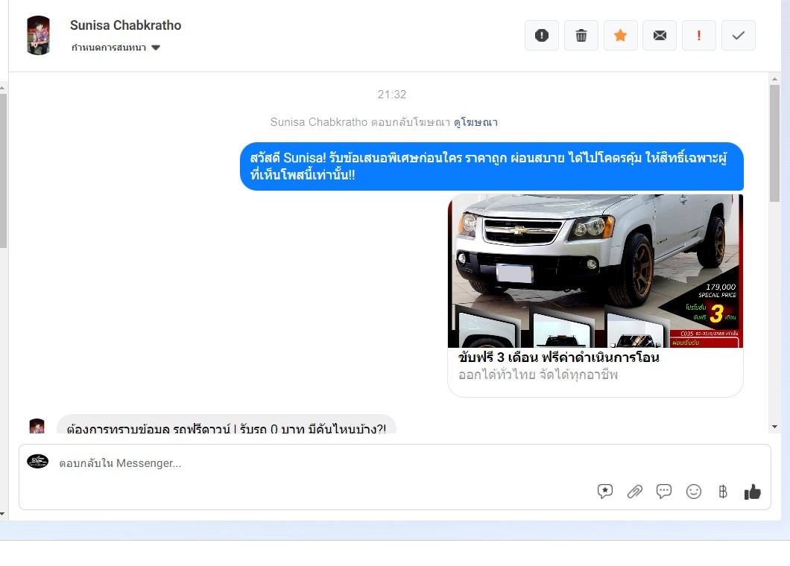Click small sender avatar beside incoming message

[x=37, y=426]
